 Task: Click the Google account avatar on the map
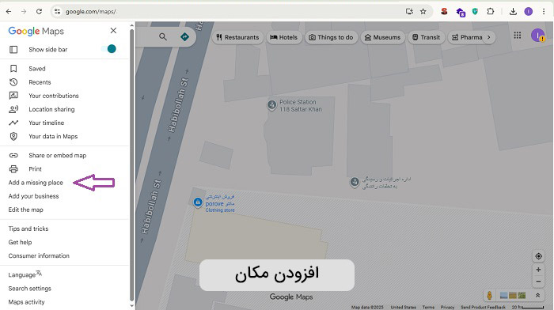click(537, 36)
